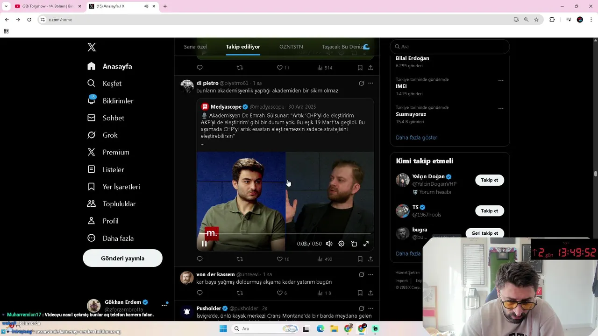This screenshot has width=598, height=336.
Task: Switch to Takip ediliyor tab
Action: 243,47
